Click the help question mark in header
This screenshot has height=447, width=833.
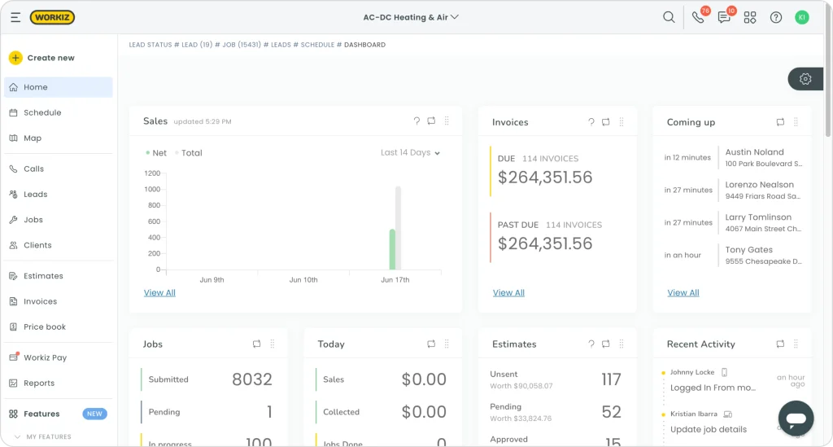pyautogui.click(x=776, y=17)
